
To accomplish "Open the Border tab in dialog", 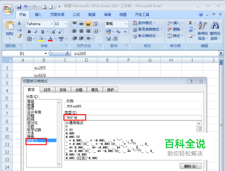I will point(79,90).
